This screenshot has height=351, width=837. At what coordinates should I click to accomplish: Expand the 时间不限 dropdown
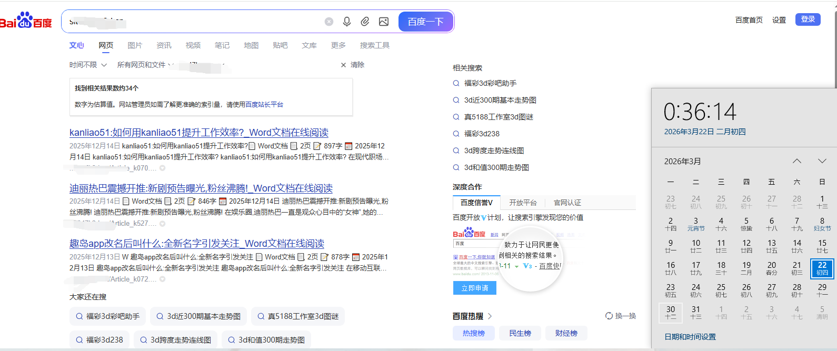click(88, 65)
